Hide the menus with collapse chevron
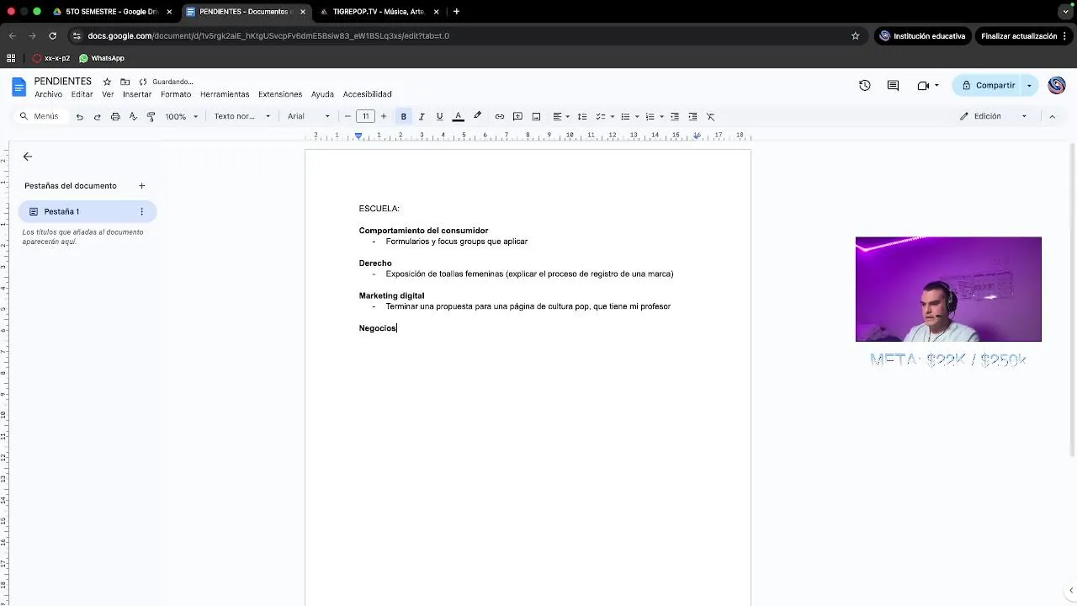 click(x=1052, y=116)
